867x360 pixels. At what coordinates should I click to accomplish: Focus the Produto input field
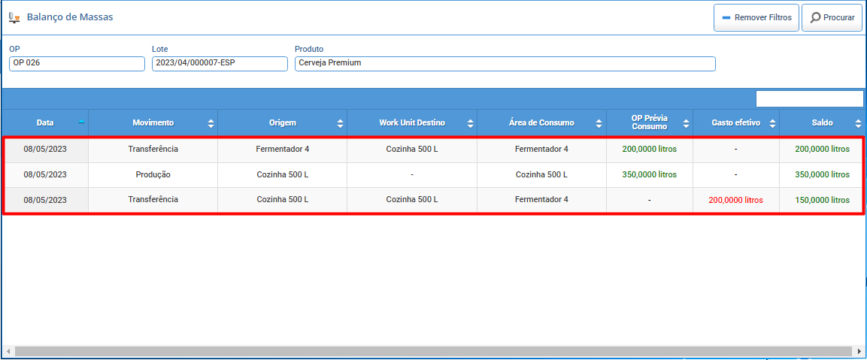(505, 64)
